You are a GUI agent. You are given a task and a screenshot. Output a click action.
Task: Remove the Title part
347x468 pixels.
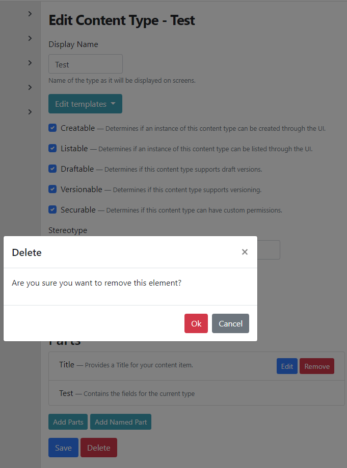pyautogui.click(x=316, y=366)
